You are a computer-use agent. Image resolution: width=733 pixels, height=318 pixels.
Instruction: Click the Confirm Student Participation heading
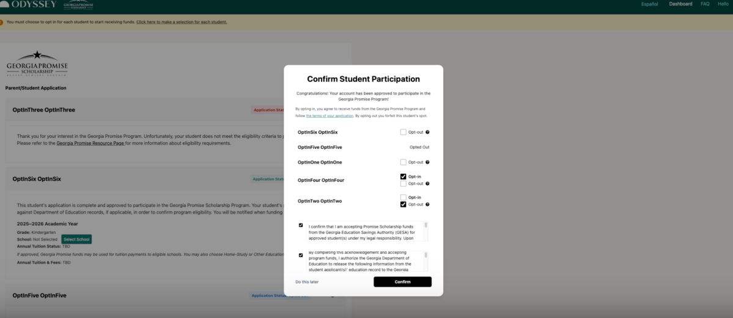[363, 79]
